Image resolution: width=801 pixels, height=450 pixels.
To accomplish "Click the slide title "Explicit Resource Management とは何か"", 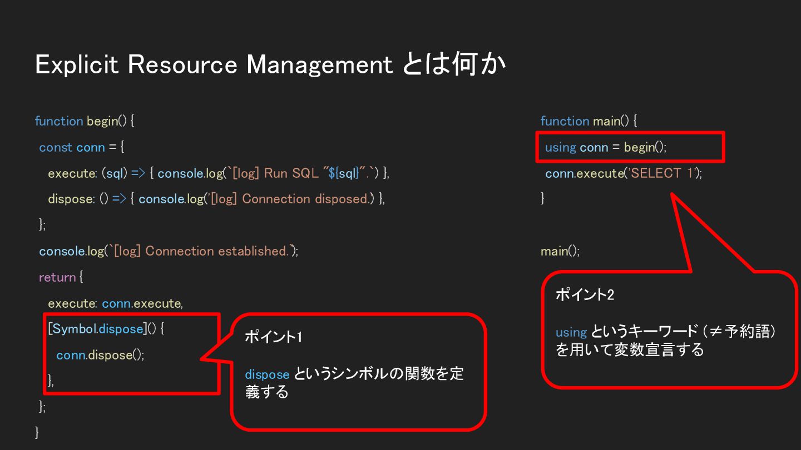I will click(x=270, y=64).
